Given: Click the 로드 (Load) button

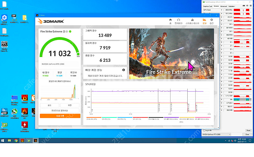Looking at the screenshot, I should point(50,105).
